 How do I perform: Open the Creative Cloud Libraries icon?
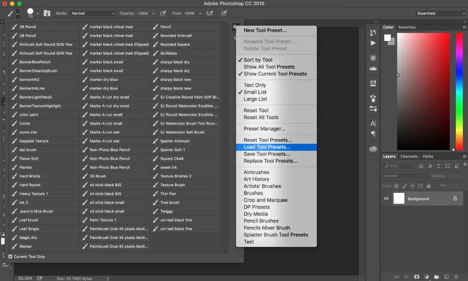coord(373,149)
